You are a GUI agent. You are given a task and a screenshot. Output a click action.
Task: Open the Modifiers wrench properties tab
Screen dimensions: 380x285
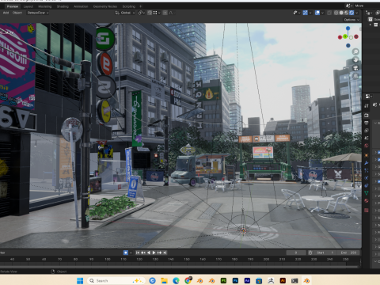[367, 162]
